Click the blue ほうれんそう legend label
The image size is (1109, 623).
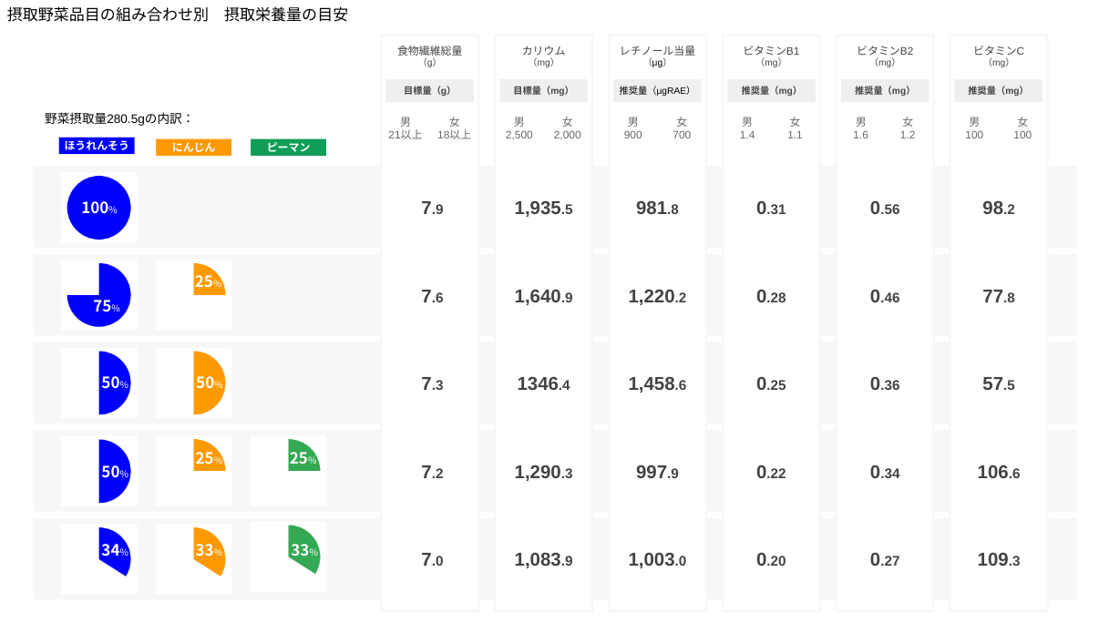[x=97, y=146]
